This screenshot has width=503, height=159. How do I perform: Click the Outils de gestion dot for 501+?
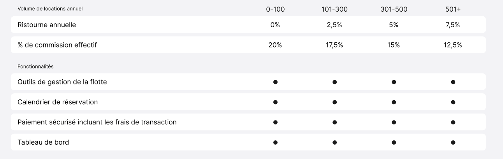tap(453, 82)
